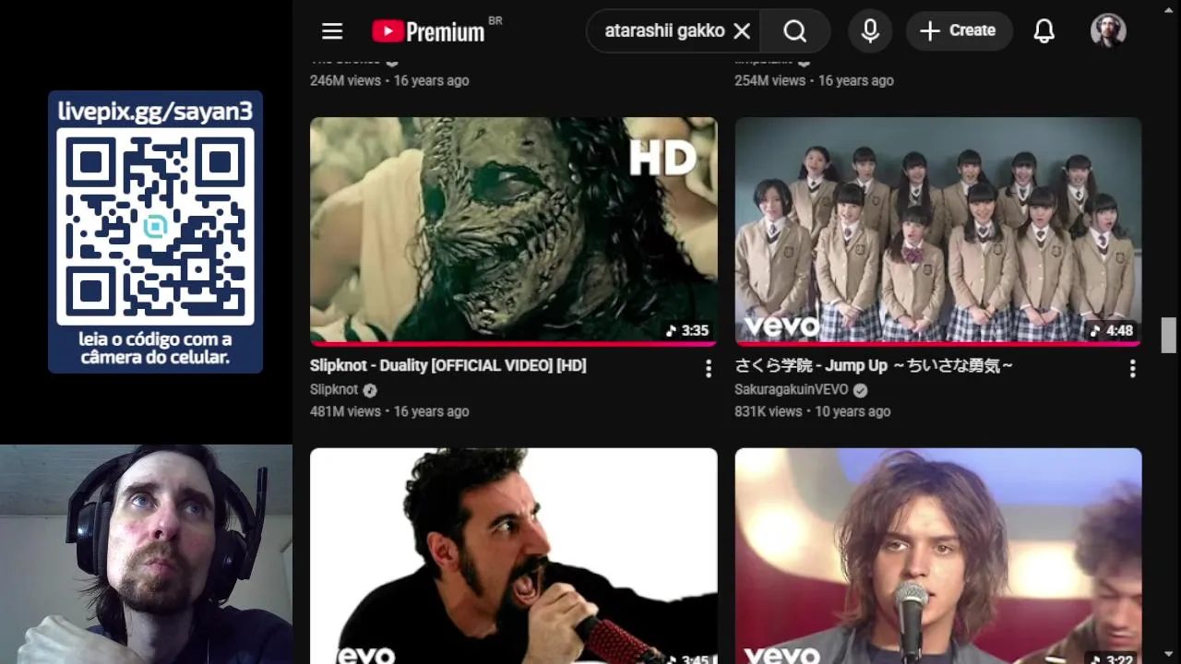Screen dimensions: 1181x664
Task: Click '246M views · 16 years ago' text
Action: [x=389, y=80]
